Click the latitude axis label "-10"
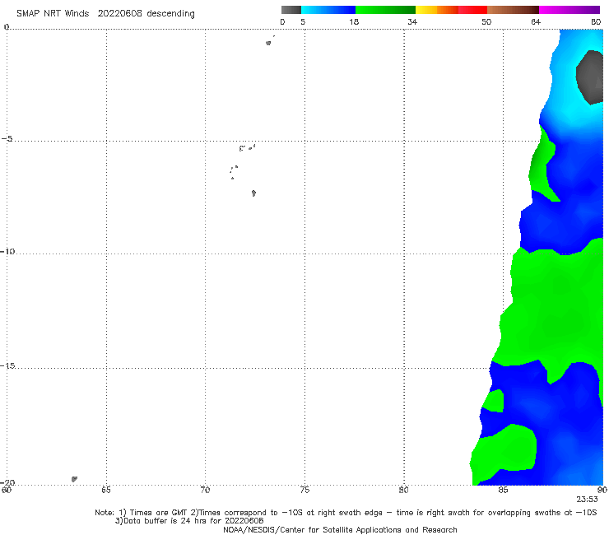The width and height of the screenshot is (609, 535). [x=7, y=251]
